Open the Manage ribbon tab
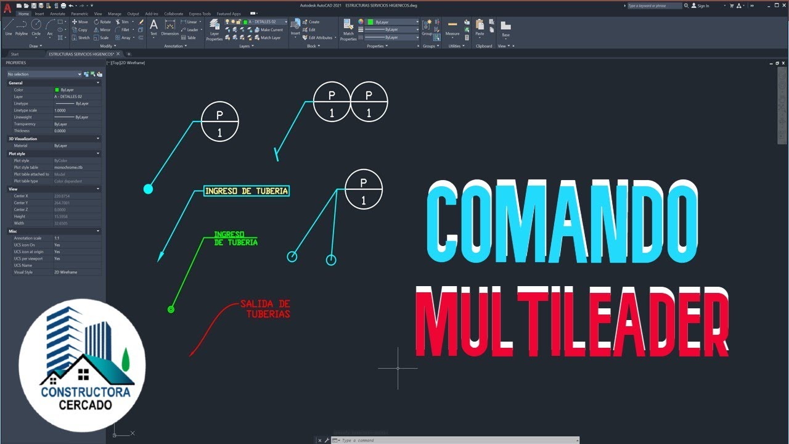 pos(115,14)
